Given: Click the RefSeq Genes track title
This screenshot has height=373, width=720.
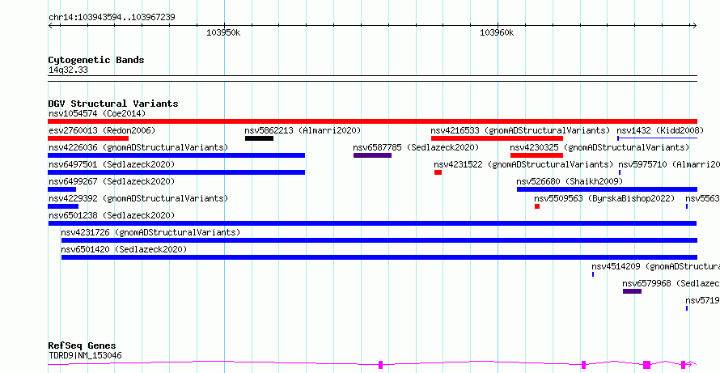Looking at the screenshot, I should pos(83,346).
